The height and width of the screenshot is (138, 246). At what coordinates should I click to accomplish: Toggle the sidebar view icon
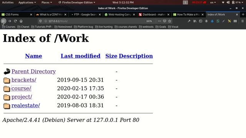click(201, 21)
